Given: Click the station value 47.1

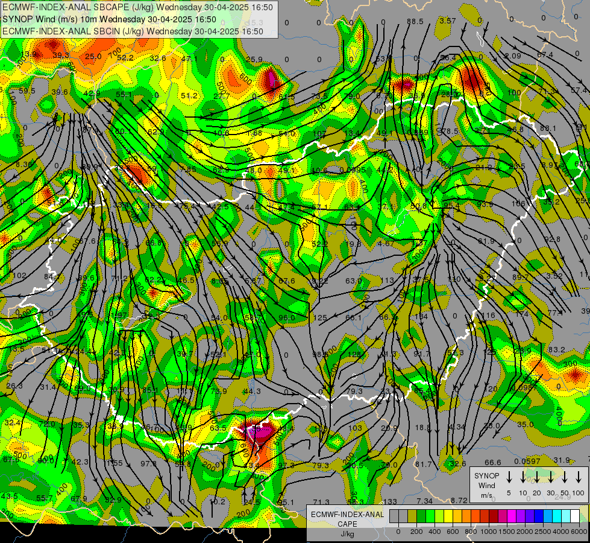Looking at the screenshot, I should [189, 59].
